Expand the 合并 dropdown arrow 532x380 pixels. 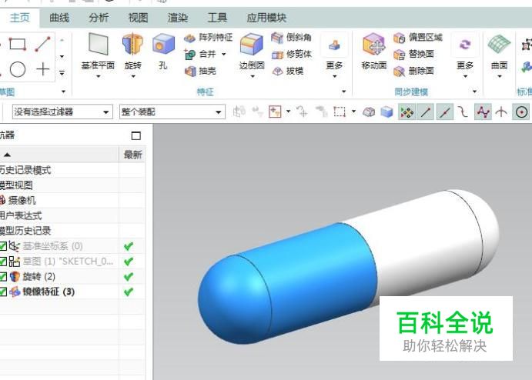[223, 54]
